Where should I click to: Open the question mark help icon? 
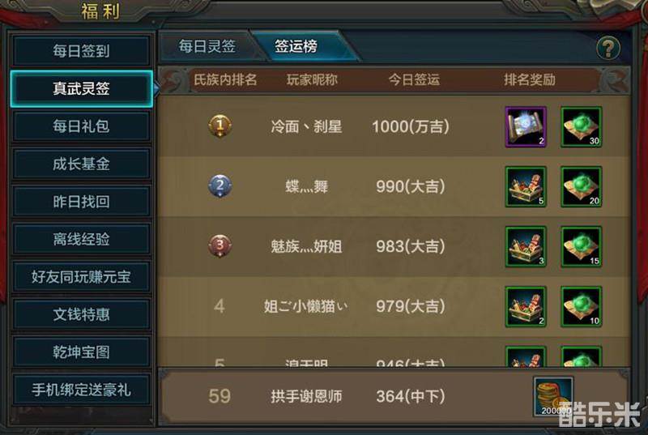pos(608,49)
